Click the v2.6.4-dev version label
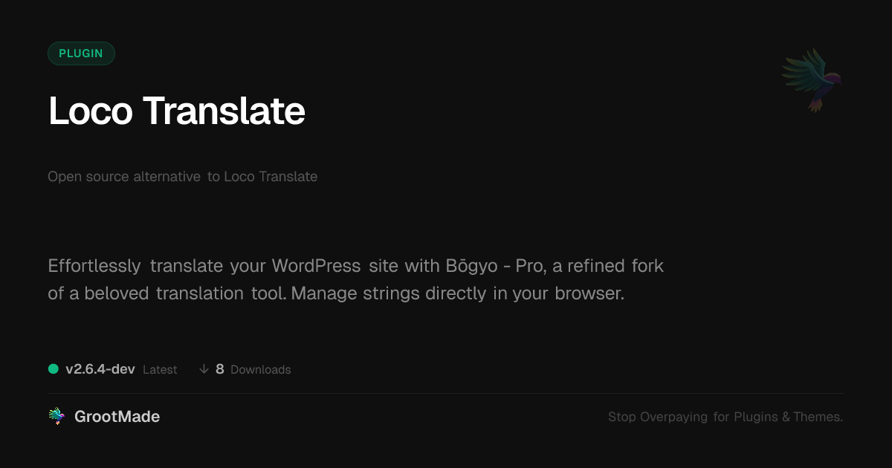This screenshot has height=468, width=892. click(x=100, y=369)
